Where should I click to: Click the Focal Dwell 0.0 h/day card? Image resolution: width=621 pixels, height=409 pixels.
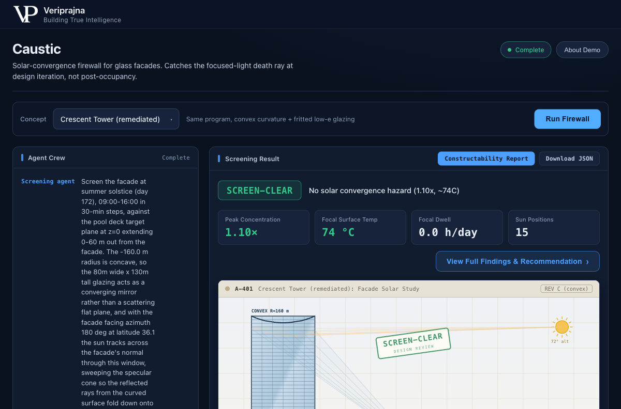(x=457, y=227)
